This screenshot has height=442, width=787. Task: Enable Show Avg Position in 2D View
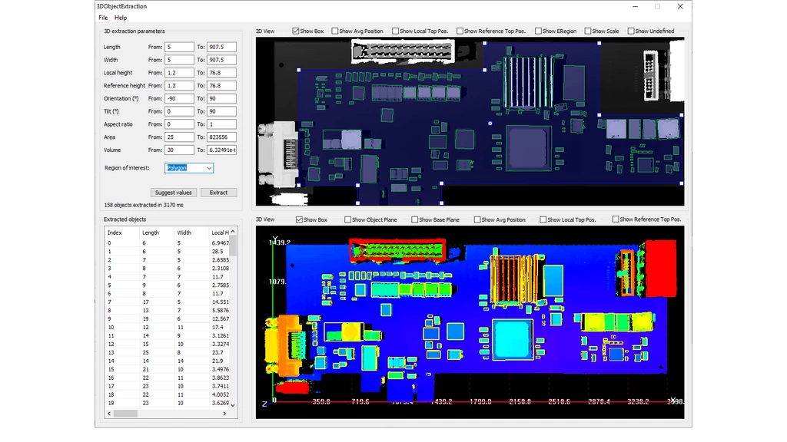(335, 31)
